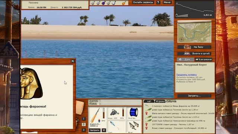Click the Удочка tension bar

tap(120, 101)
